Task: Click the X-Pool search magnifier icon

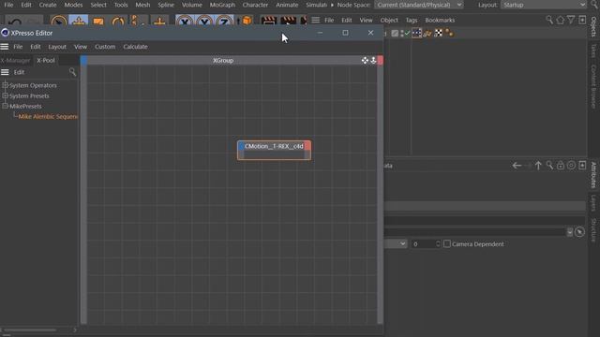Action: click(72, 72)
